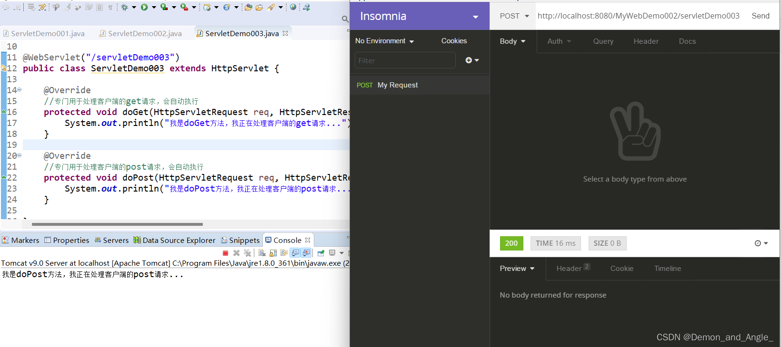781x347 pixels.
Task: Terminate server with red stop icon in Console
Action: (x=225, y=253)
